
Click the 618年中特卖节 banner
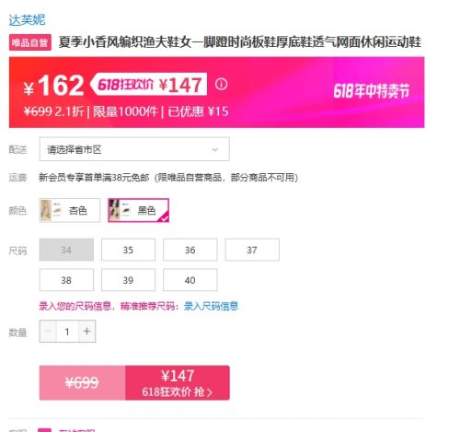click(x=372, y=90)
